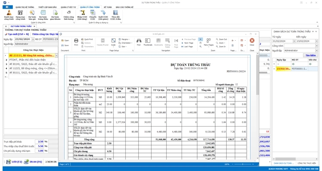The width and height of the screenshot is (322, 171).
Task: Open the Ngày lập date dropdown
Action: 33,39
